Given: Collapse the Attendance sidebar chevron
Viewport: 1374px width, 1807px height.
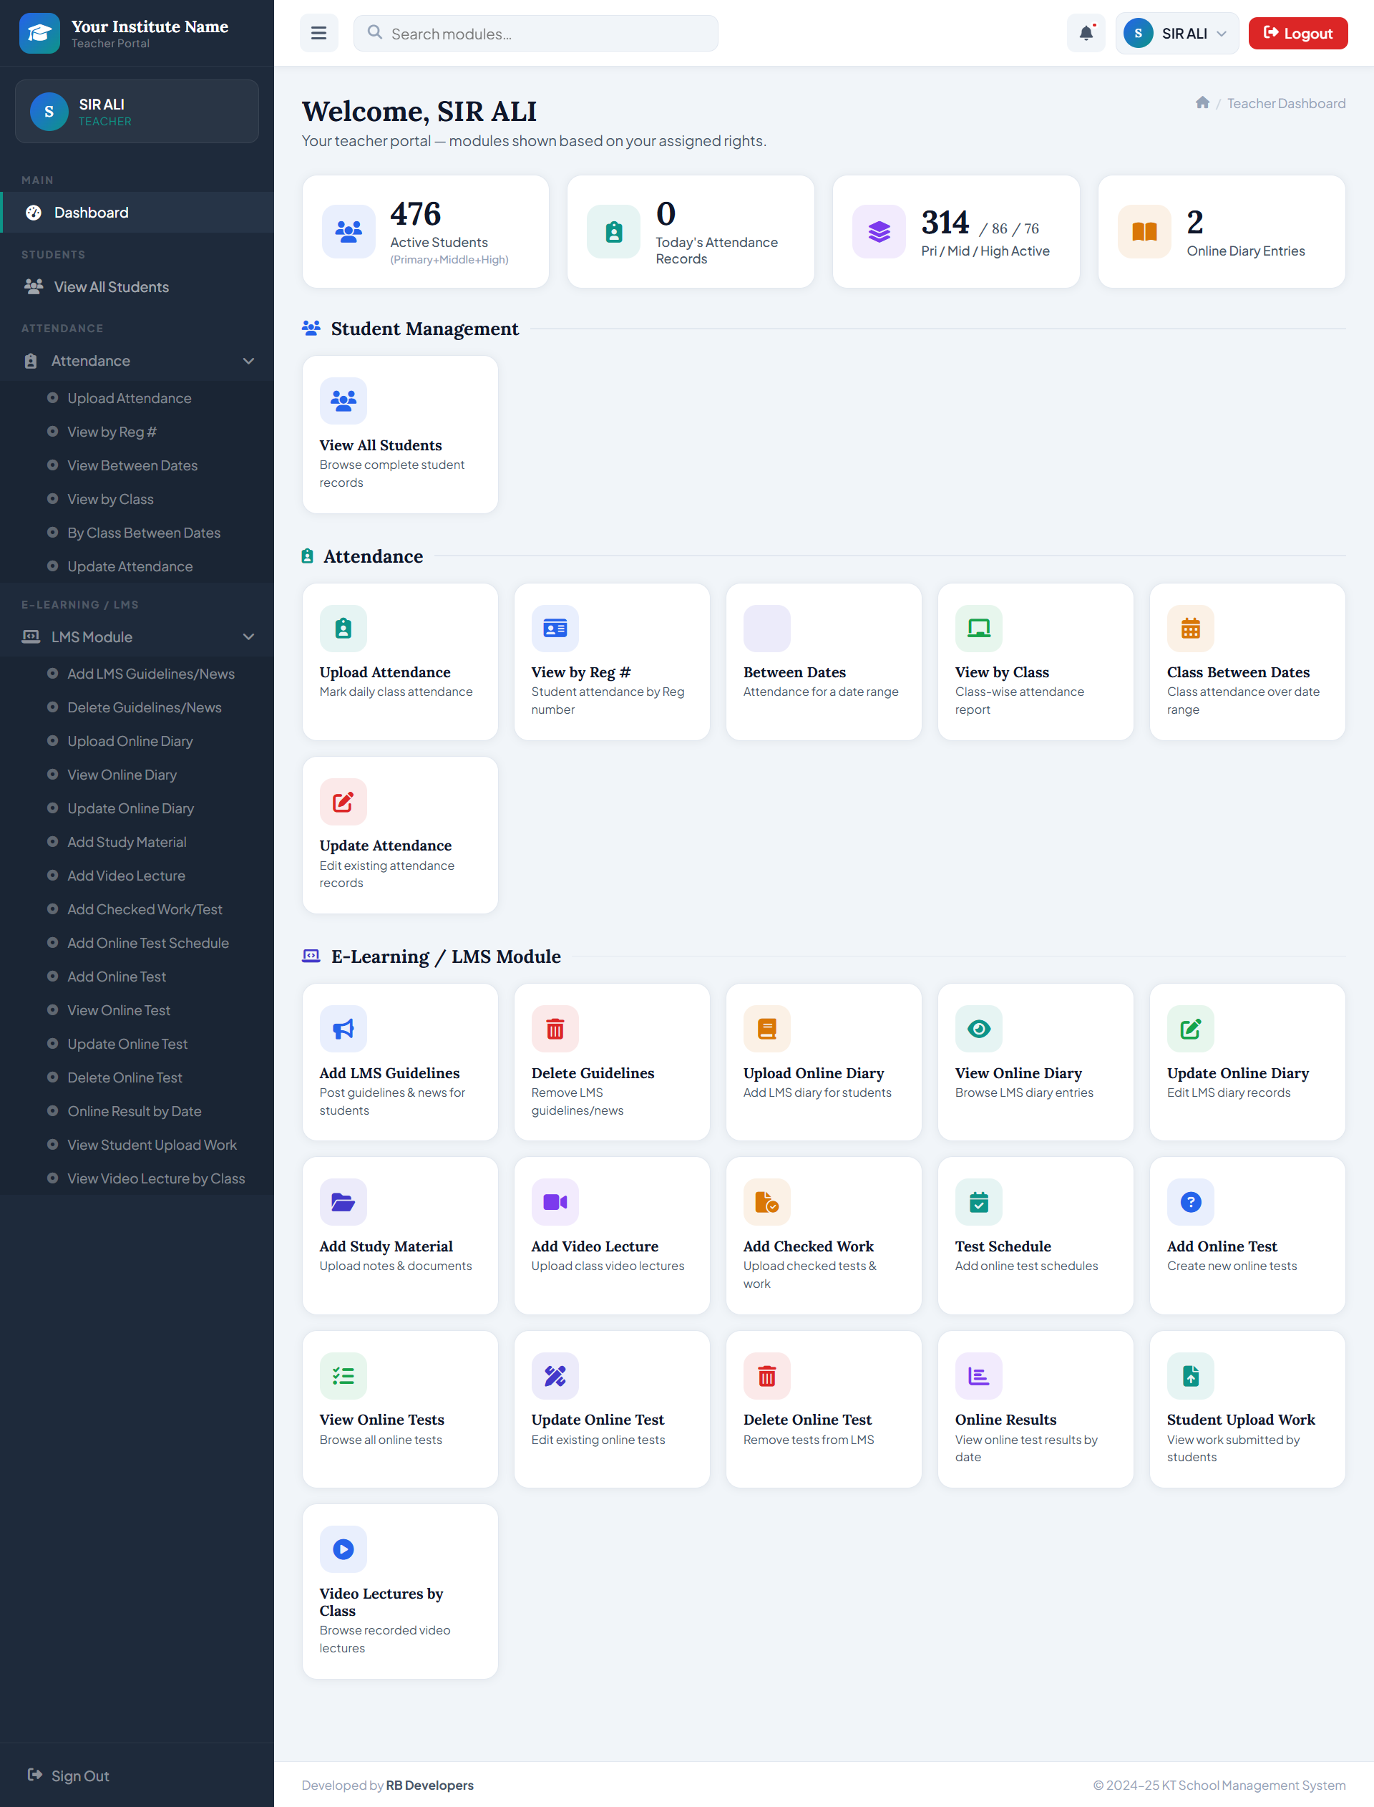Looking at the screenshot, I should coord(248,361).
